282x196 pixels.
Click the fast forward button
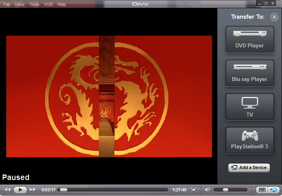33,190
